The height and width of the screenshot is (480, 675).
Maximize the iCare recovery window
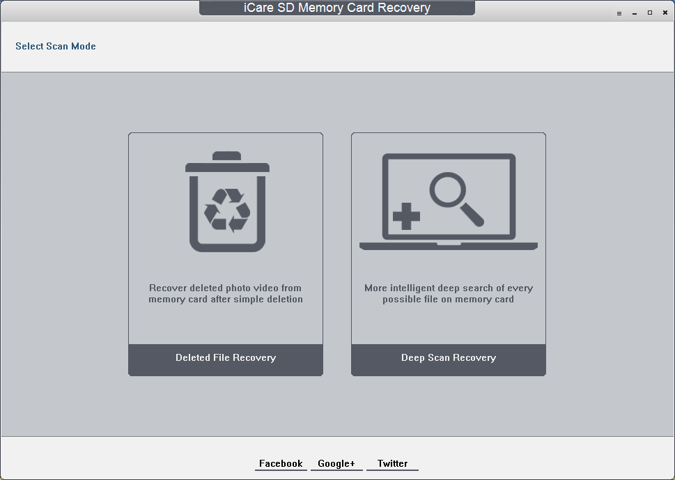(x=650, y=13)
